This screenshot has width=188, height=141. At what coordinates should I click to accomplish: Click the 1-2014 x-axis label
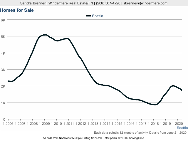tap(105, 123)
